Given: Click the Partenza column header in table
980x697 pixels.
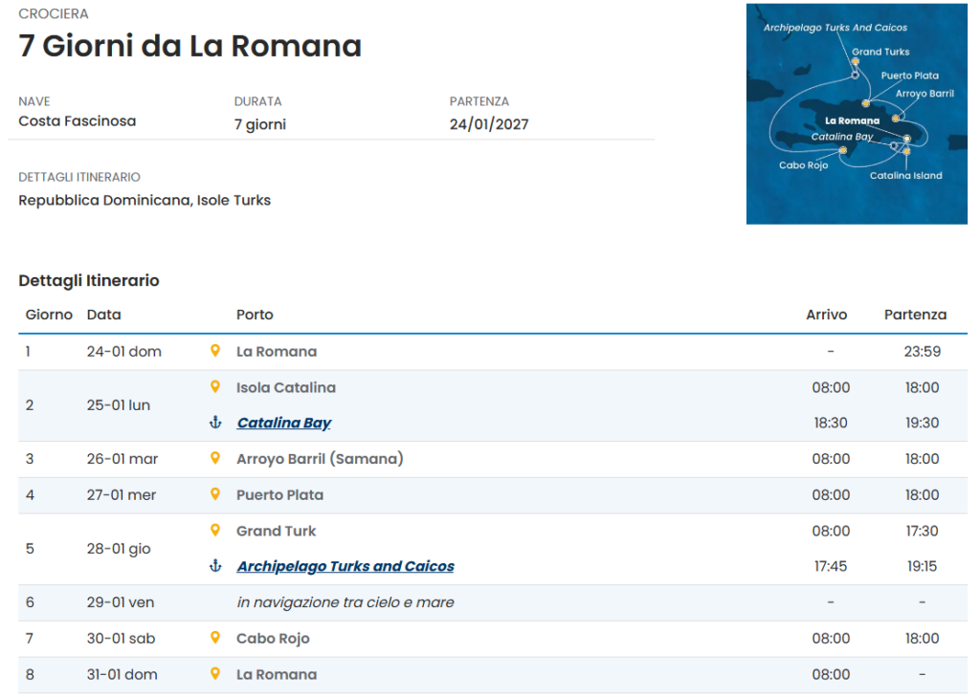Looking at the screenshot, I should pos(915,315).
